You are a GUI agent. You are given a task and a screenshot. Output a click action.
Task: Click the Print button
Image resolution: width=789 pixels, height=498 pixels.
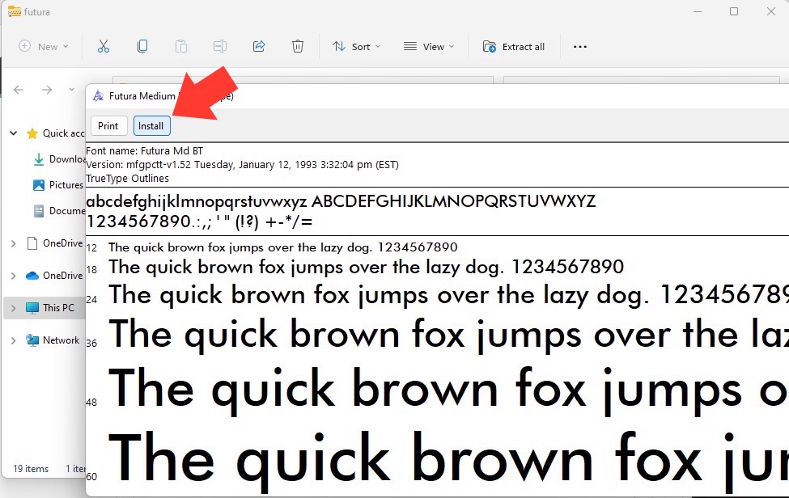point(108,125)
